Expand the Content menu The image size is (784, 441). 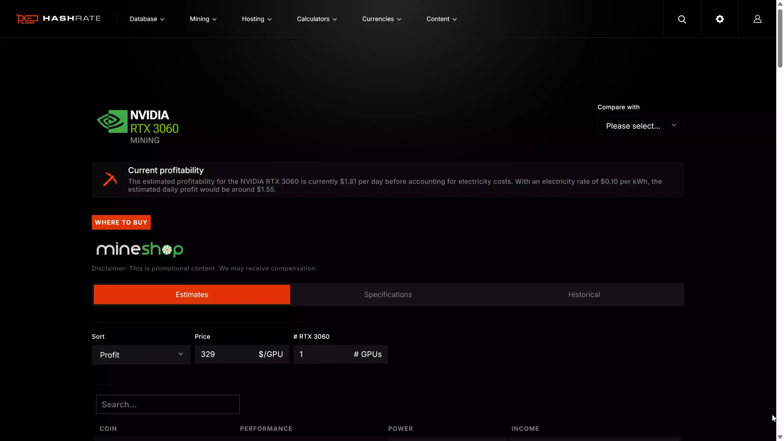pyautogui.click(x=442, y=19)
